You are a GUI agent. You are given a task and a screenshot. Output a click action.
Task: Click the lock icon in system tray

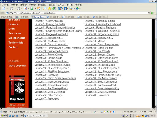(x=143, y=116)
